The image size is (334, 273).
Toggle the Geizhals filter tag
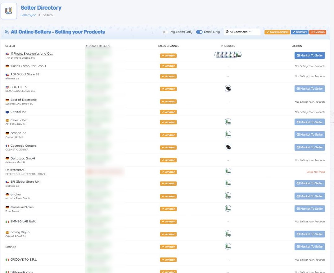(318, 32)
